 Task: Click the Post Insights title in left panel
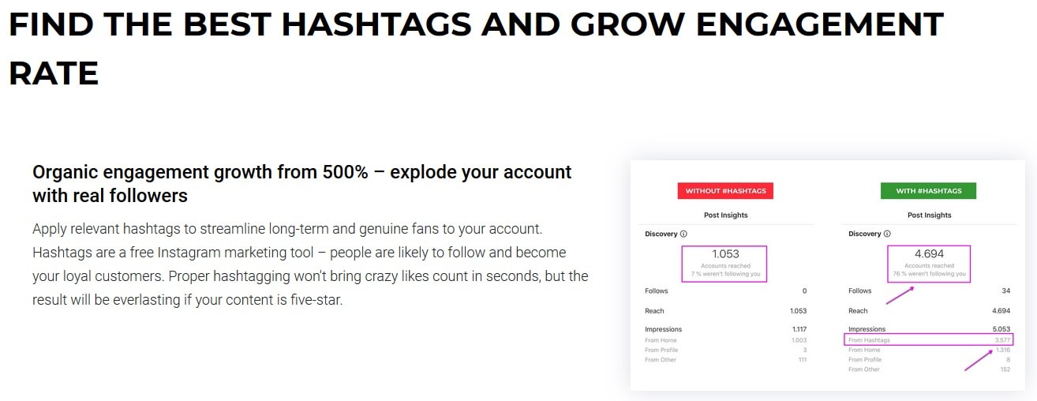coord(726,215)
